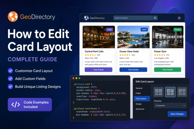The image size is (194, 129).
Task: Click the Code Examples Included button
Action: [x=30, y=105]
